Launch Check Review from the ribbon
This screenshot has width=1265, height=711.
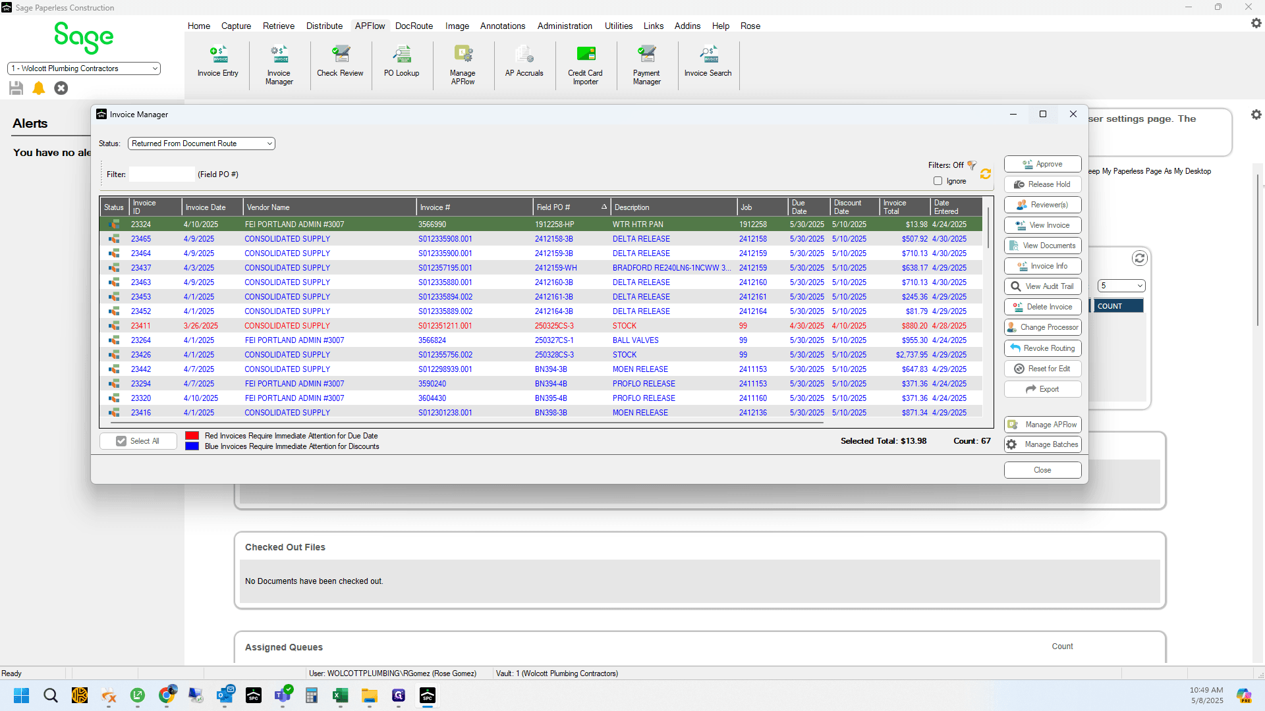click(x=340, y=63)
